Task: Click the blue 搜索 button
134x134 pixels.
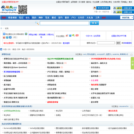Action: pyautogui.click(x=94, y=23)
